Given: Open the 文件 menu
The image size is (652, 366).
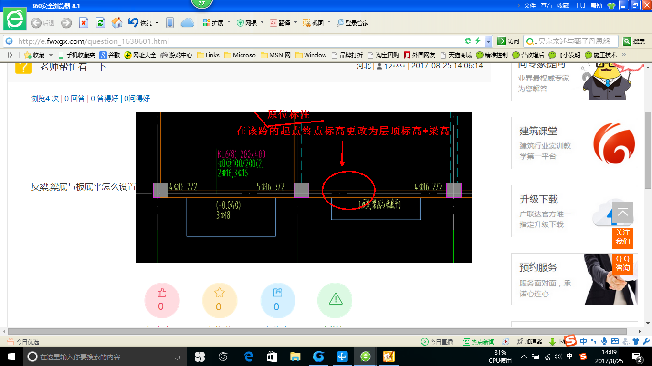Looking at the screenshot, I should [530, 6].
